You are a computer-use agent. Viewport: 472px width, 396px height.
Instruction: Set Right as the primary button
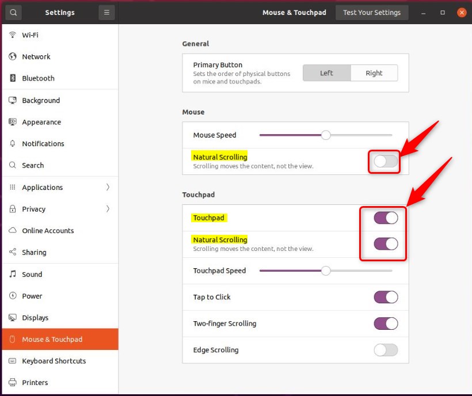[374, 73]
